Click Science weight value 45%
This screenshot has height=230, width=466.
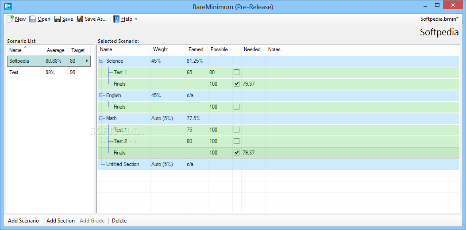pos(156,61)
